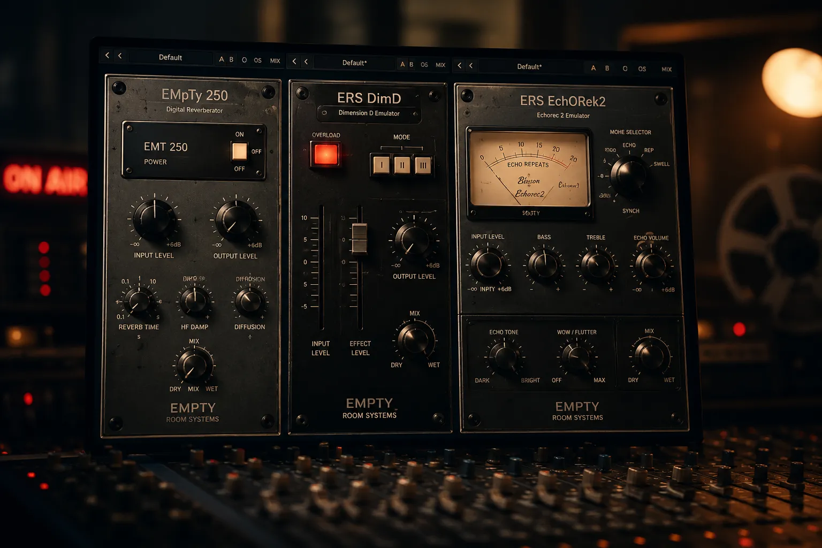Click second preset arrow on EMpTy 250
The width and height of the screenshot is (822, 548).
120,56
